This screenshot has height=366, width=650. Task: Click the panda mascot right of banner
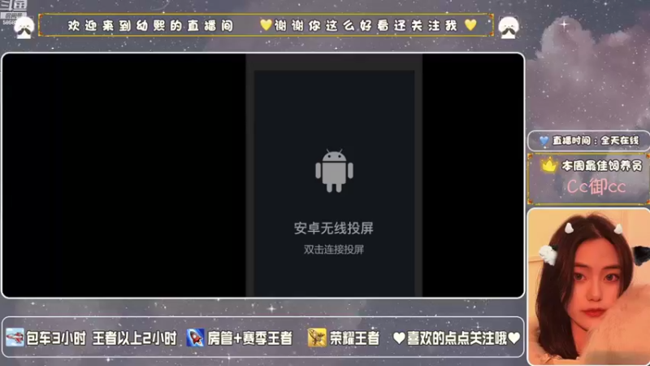[x=509, y=28]
